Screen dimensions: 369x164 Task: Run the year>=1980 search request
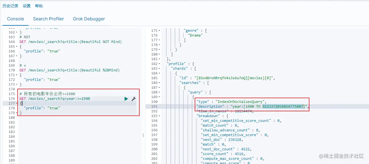pyautogui.click(x=126, y=99)
